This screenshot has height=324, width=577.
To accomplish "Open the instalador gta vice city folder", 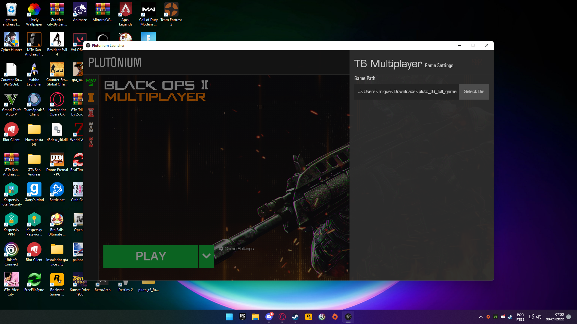I will click(x=57, y=254).
